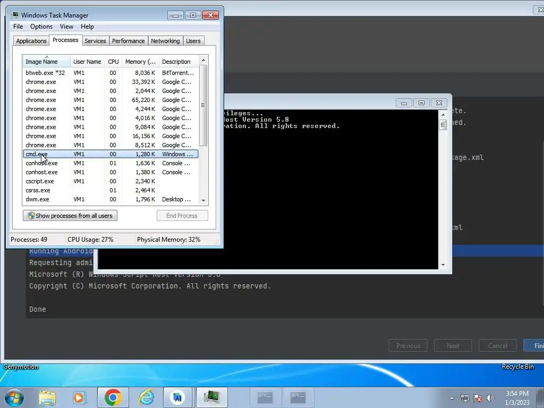Switch to Android Studio taskbar icon
This screenshot has width=544, height=408.
(177, 397)
